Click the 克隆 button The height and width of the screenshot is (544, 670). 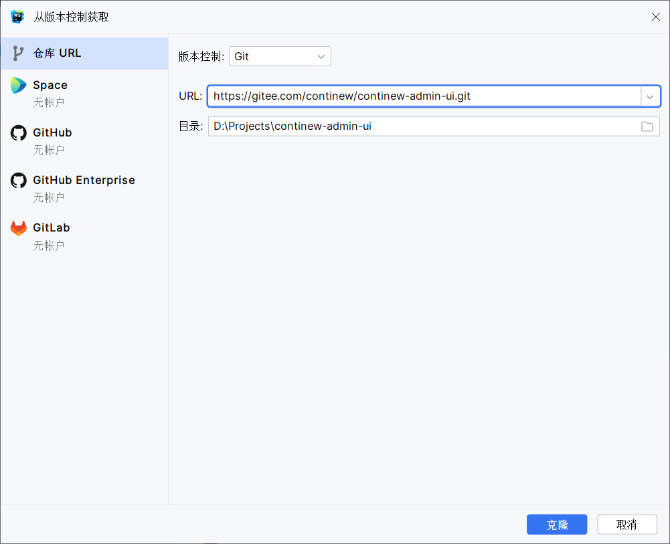(x=557, y=525)
